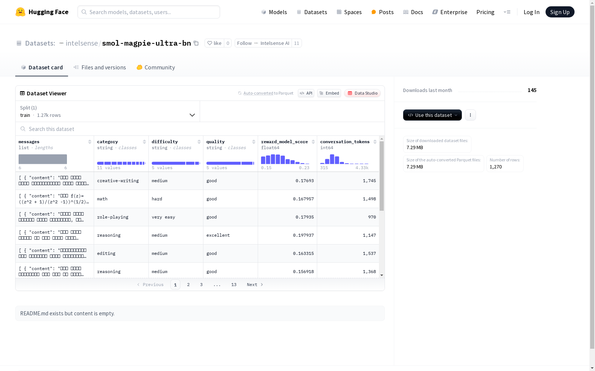Click Log In
This screenshot has width=595, height=371.
[531, 12]
